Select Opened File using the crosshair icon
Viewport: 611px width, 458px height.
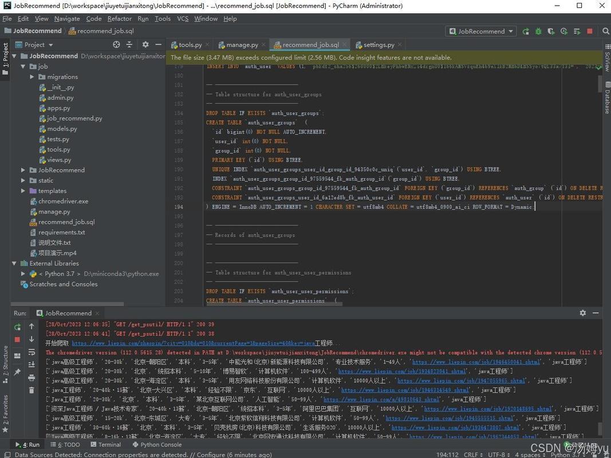116,45
